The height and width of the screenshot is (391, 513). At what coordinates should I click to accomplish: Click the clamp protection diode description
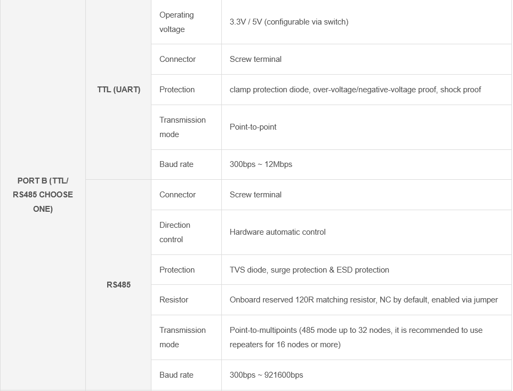[x=355, y=90]
